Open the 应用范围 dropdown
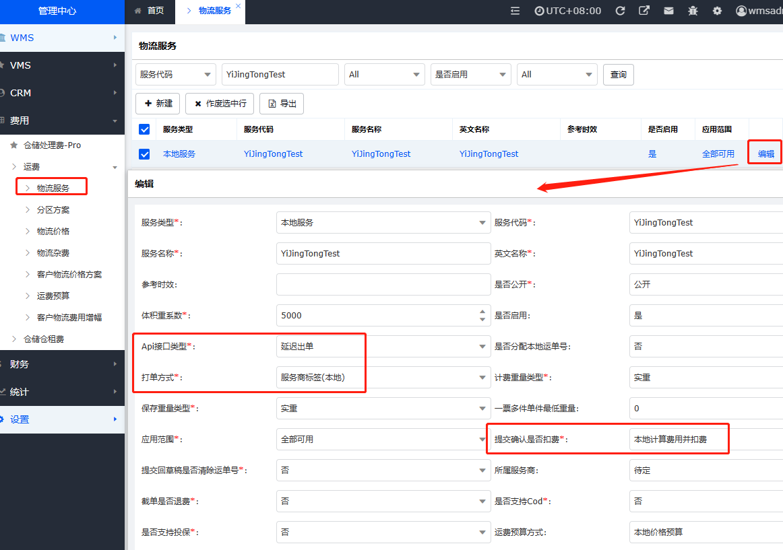Viewport: 783px width, 550px height. coord(383,439)
